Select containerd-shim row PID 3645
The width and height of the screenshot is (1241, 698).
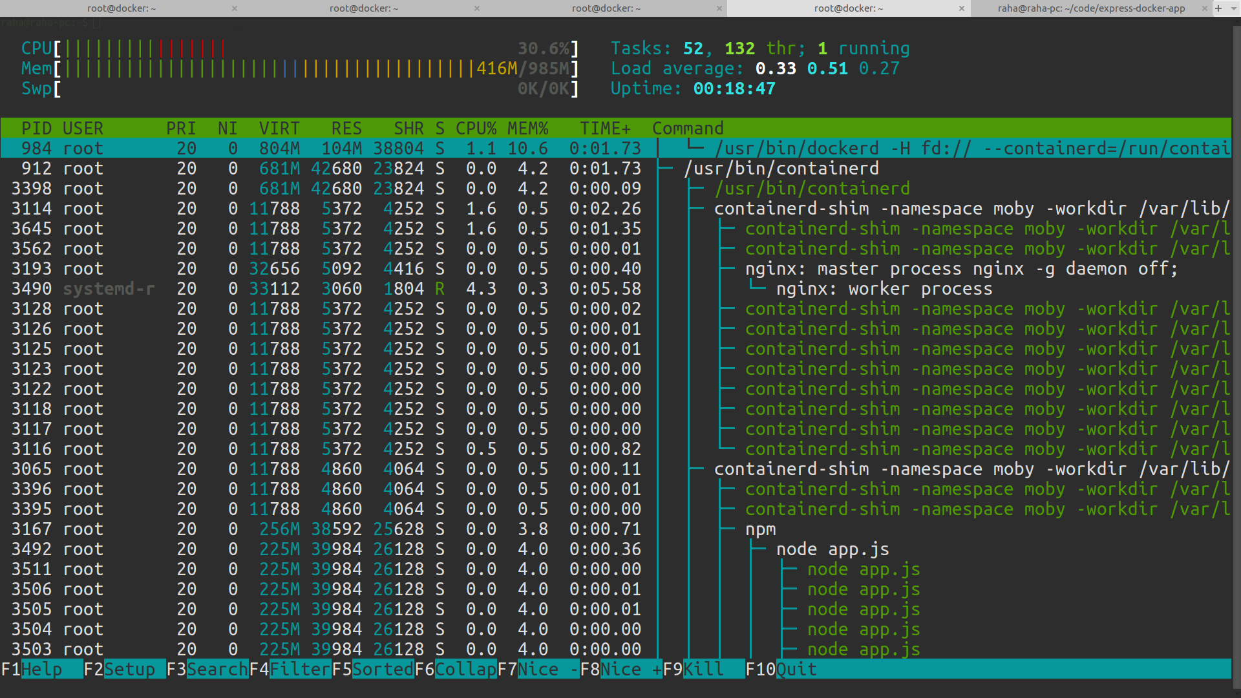(616, 228)
